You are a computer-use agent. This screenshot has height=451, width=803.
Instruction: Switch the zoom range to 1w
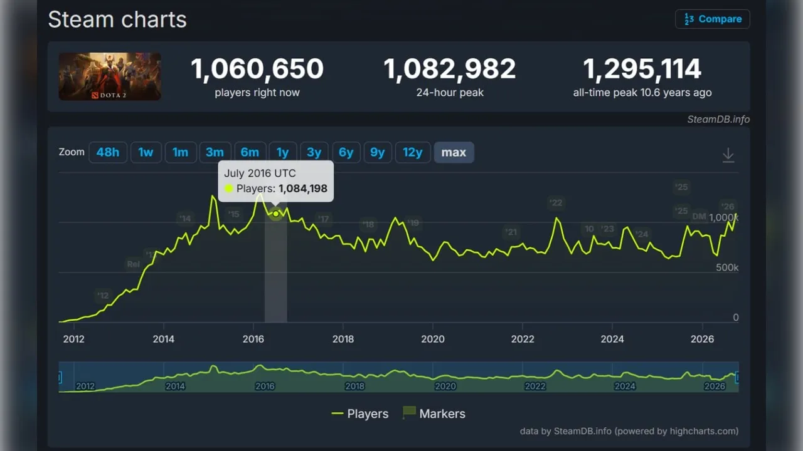tap(146, 152)
